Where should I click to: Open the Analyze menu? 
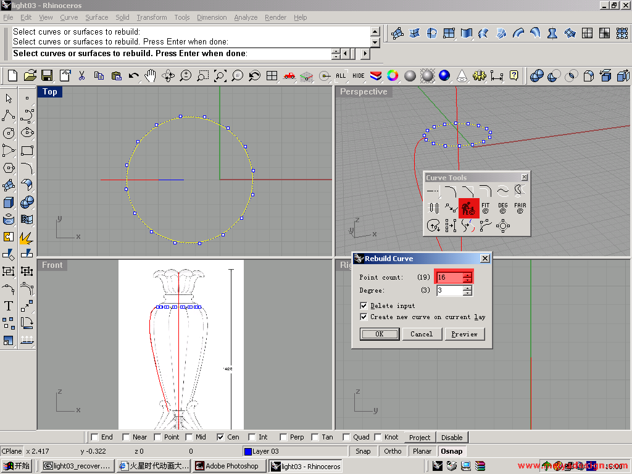point(246,17)
